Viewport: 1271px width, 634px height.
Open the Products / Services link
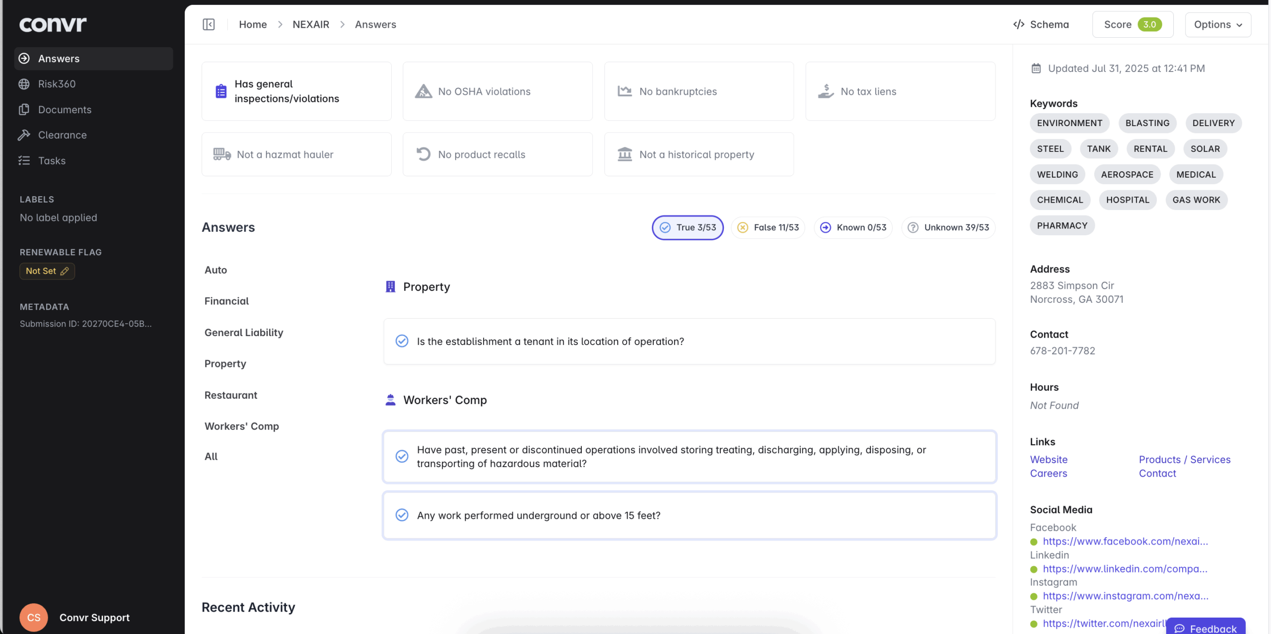1185,460
